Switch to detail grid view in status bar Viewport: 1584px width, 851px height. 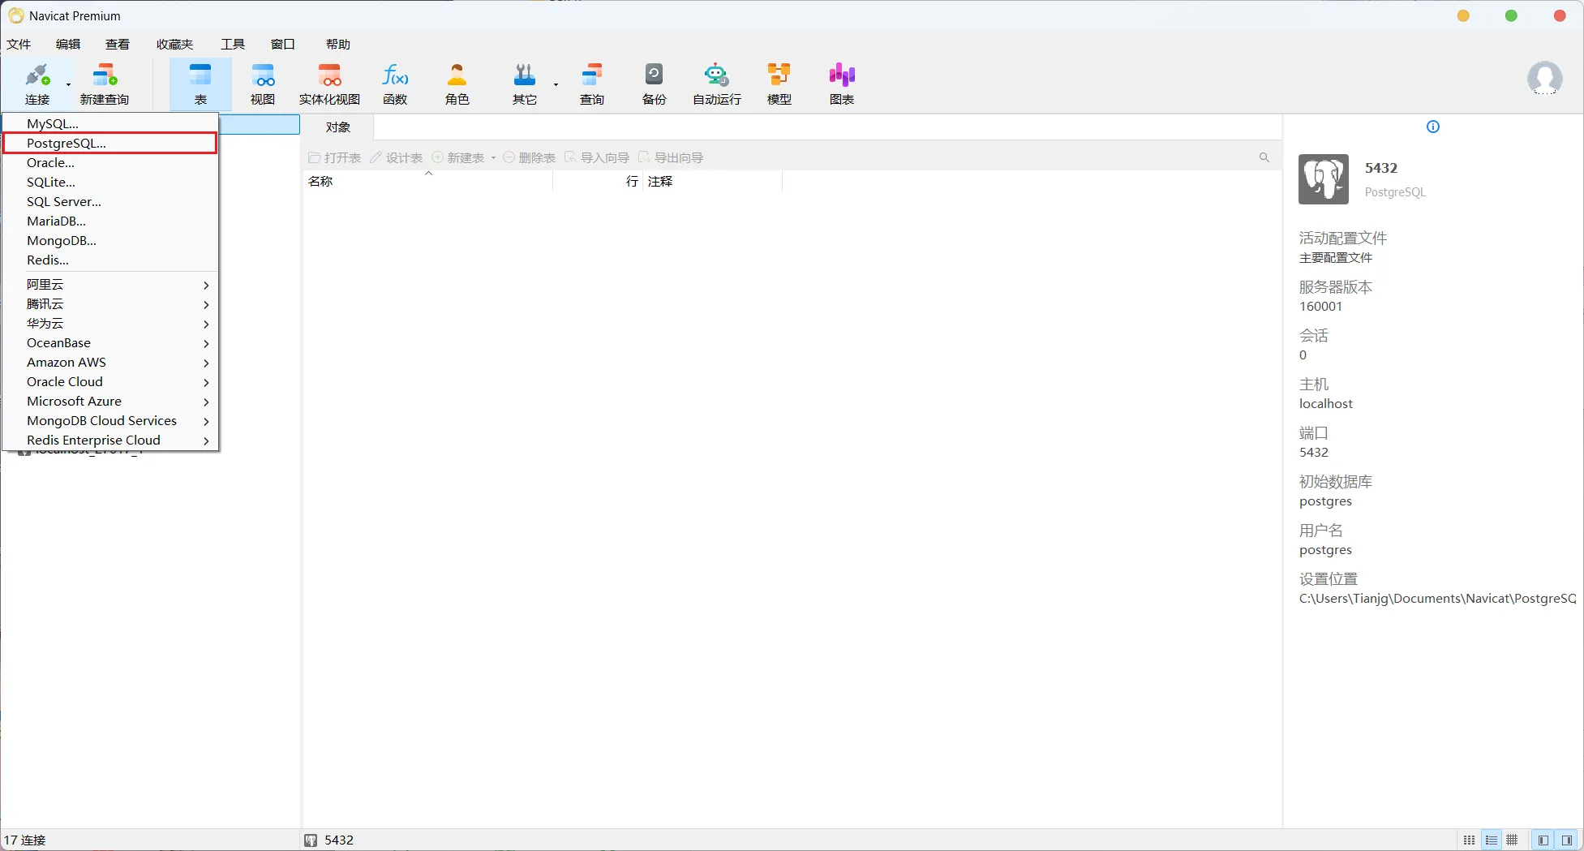[1512, 840]
